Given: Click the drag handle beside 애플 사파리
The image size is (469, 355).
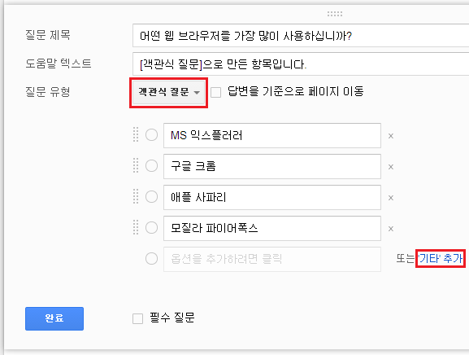Looking at the screenshot, I should tap(136, 196).
